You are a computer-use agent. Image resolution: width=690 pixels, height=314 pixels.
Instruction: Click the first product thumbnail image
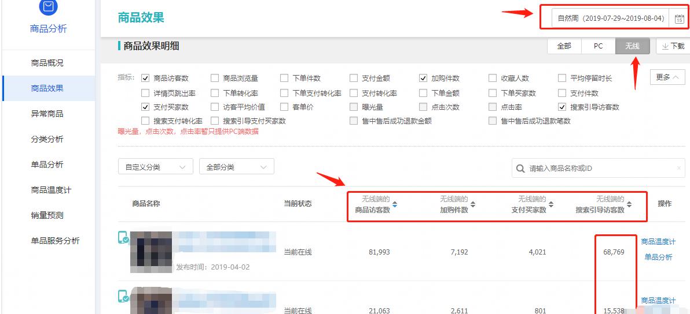pyautogui.click(x=151, y=252)
